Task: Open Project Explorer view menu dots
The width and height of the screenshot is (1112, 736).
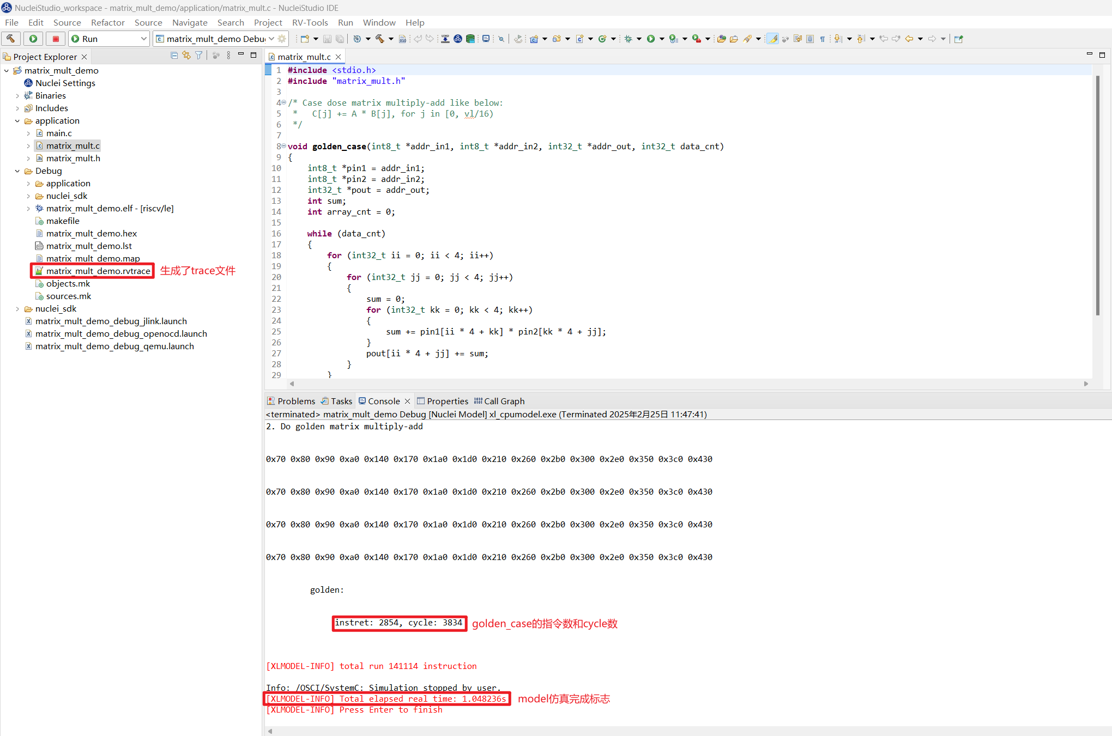Action: [228, 56]
